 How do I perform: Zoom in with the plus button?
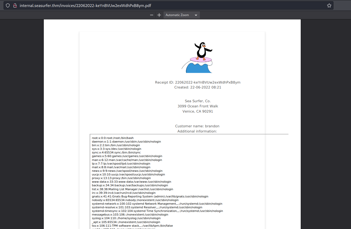pyautogui.click(x=159, y=15)
